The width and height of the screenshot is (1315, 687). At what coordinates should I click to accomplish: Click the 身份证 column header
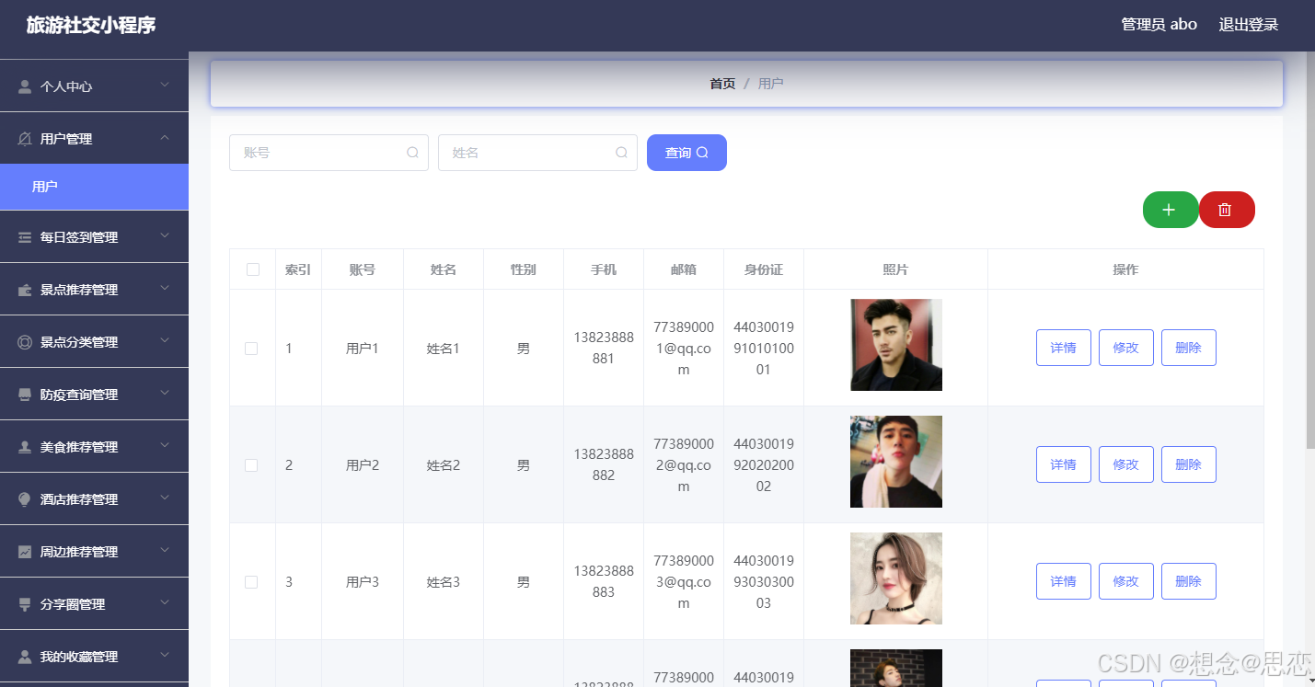[764, 269]
